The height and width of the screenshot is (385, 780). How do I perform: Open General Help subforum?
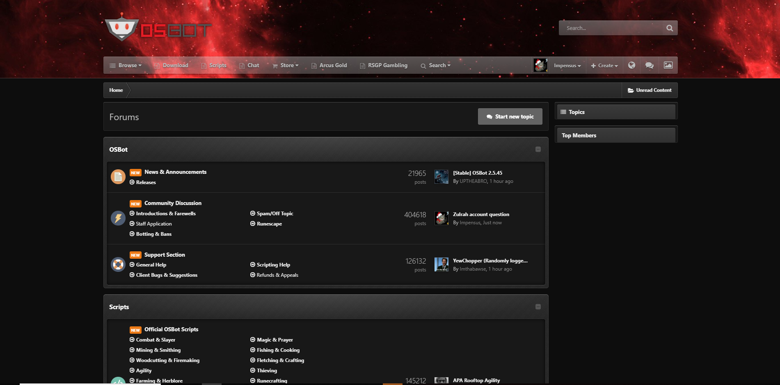tap(151, 265)
